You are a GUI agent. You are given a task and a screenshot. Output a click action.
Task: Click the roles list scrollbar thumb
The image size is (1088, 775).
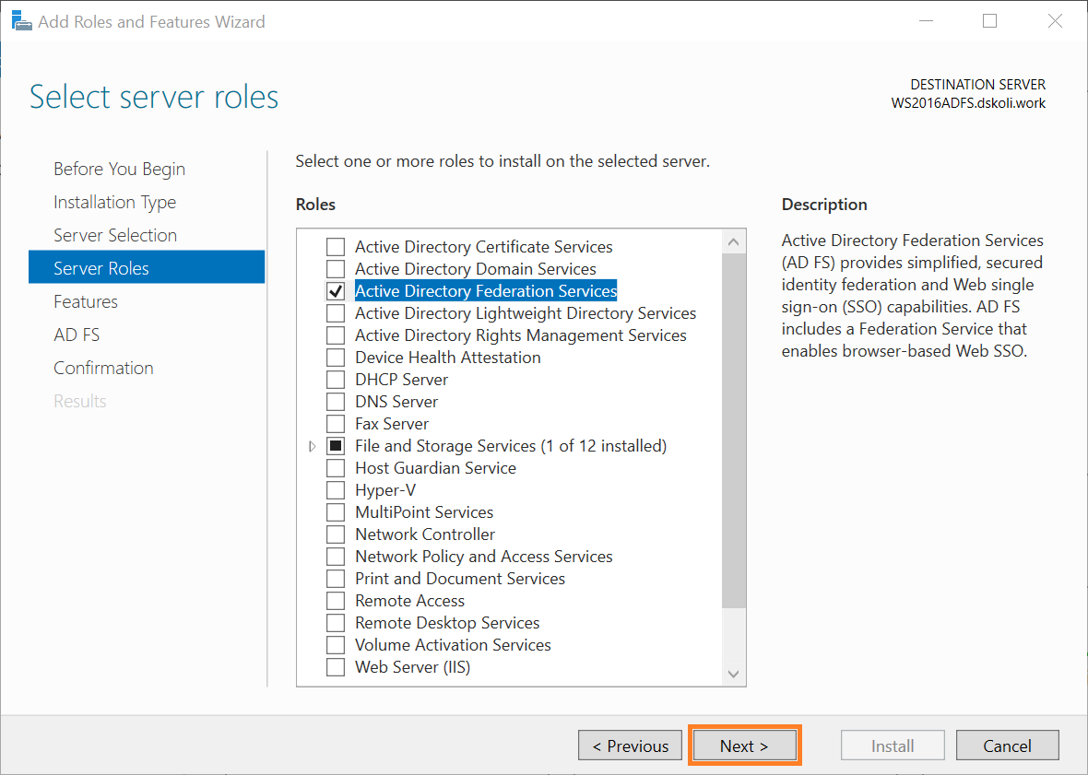733,431
